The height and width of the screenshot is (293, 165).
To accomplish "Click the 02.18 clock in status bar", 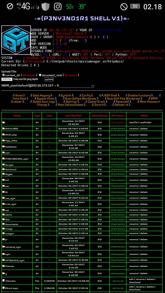I will (x=152, y=7).
